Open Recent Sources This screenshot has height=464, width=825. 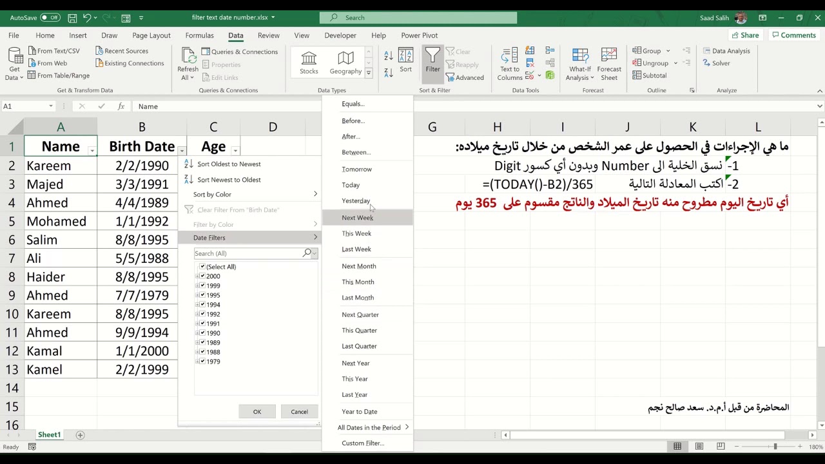(x=122, y=51)
